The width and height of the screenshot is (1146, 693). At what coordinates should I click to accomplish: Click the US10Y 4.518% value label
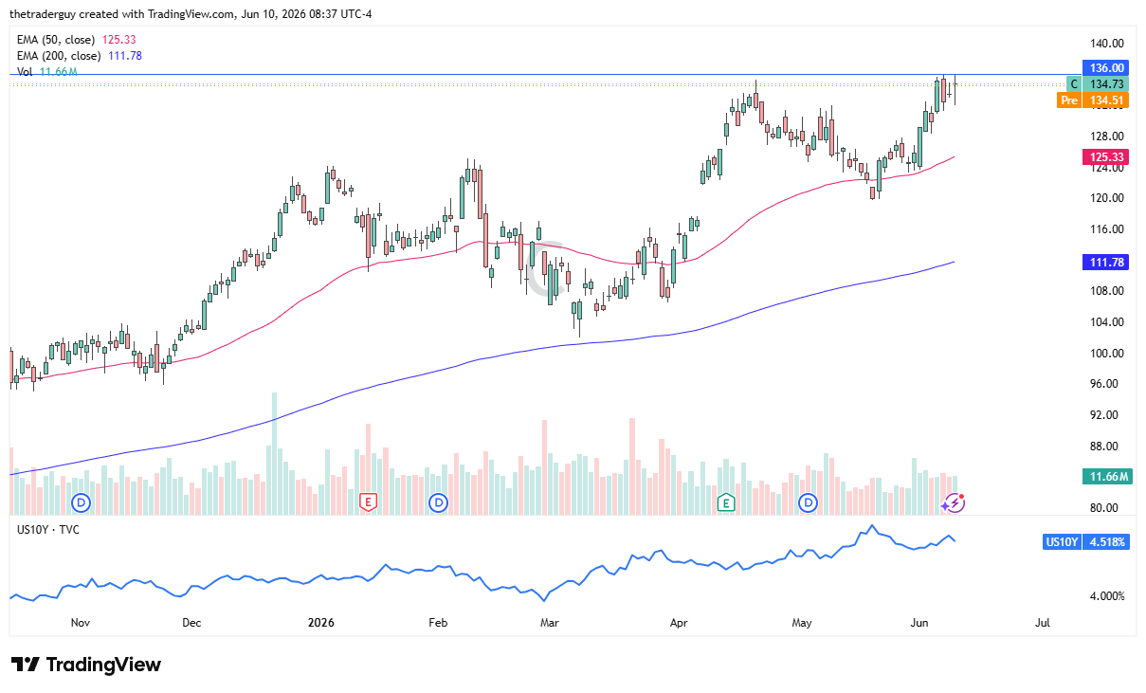[1084, 542]
